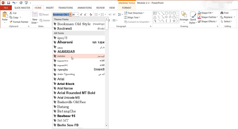Click the Save icon in quick access toolbar
238x129 pixels.
(x=9, y=3)
